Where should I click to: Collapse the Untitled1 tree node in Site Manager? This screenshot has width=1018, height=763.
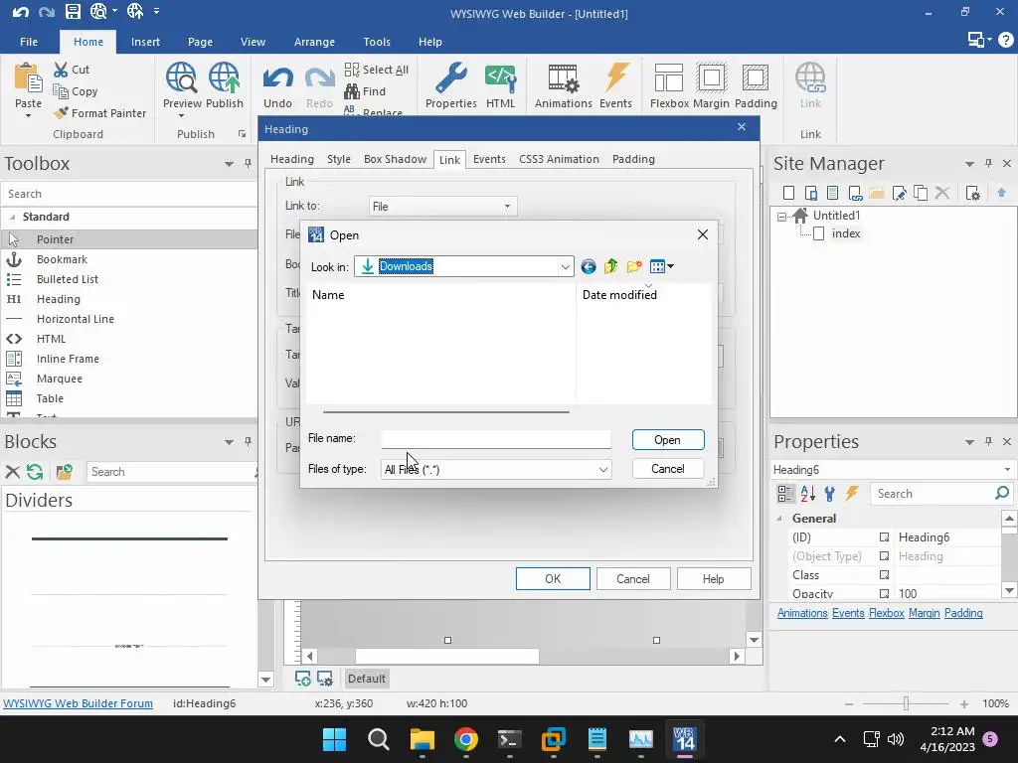tap(782, 217)
